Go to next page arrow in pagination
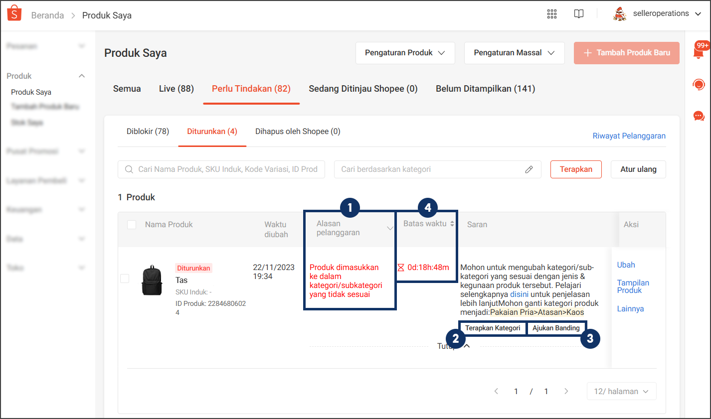This screenshot has width=711, height=419. [566, 391]
